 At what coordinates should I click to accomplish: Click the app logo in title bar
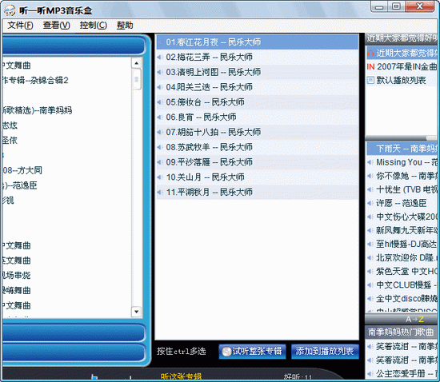click(x=10, y=10)
